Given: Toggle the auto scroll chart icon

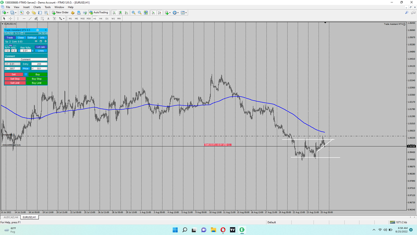Looking at the screenshot, I should [153, 13].
